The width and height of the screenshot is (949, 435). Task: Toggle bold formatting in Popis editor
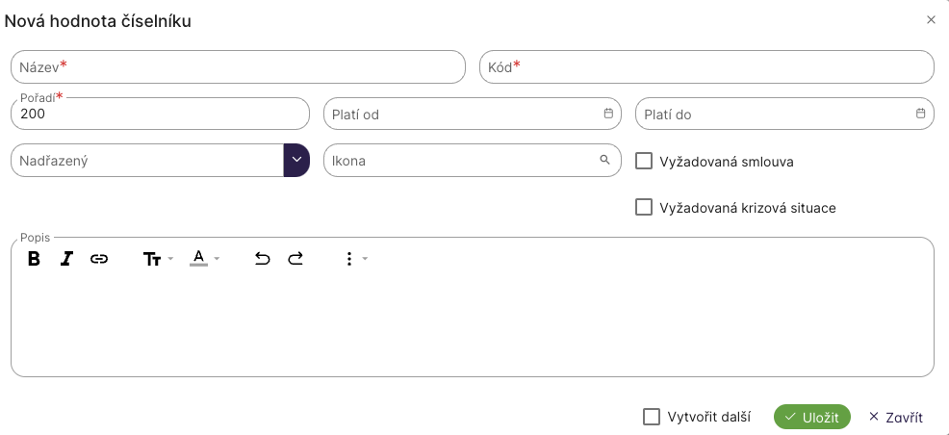pyautogui.click(x=34, y=258)
